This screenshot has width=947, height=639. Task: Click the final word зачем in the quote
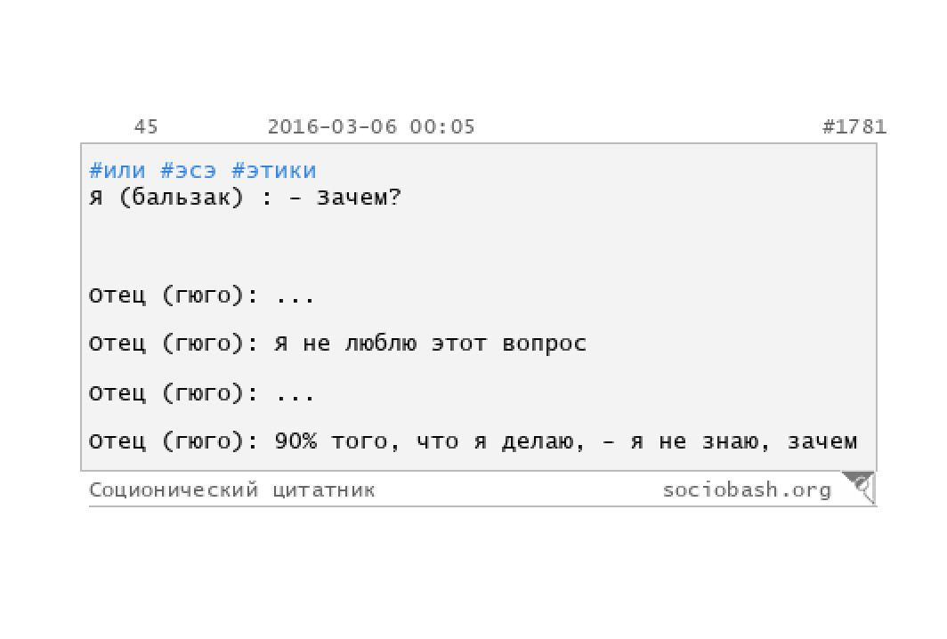[822, 441]
